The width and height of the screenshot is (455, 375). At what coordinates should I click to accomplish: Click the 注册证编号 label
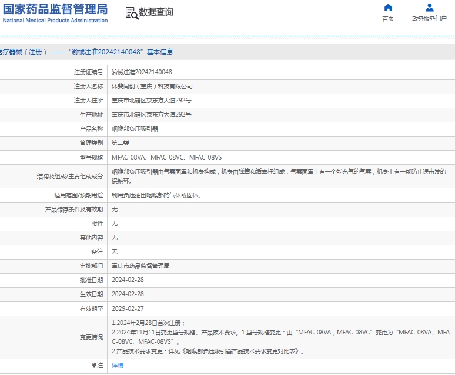(x=88, y=72)
